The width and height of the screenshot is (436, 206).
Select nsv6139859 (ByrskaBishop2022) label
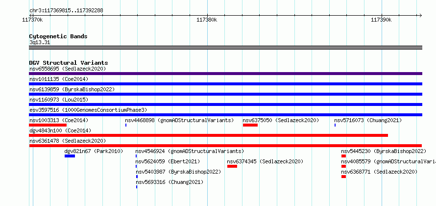click(x=72, y=89)
